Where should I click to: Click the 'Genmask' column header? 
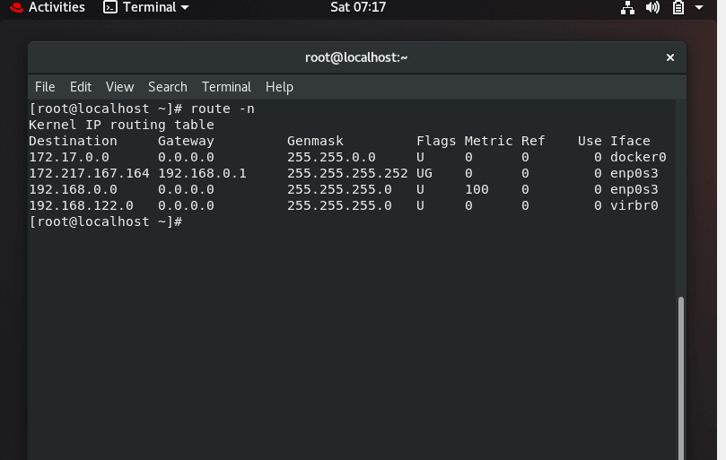315,141
